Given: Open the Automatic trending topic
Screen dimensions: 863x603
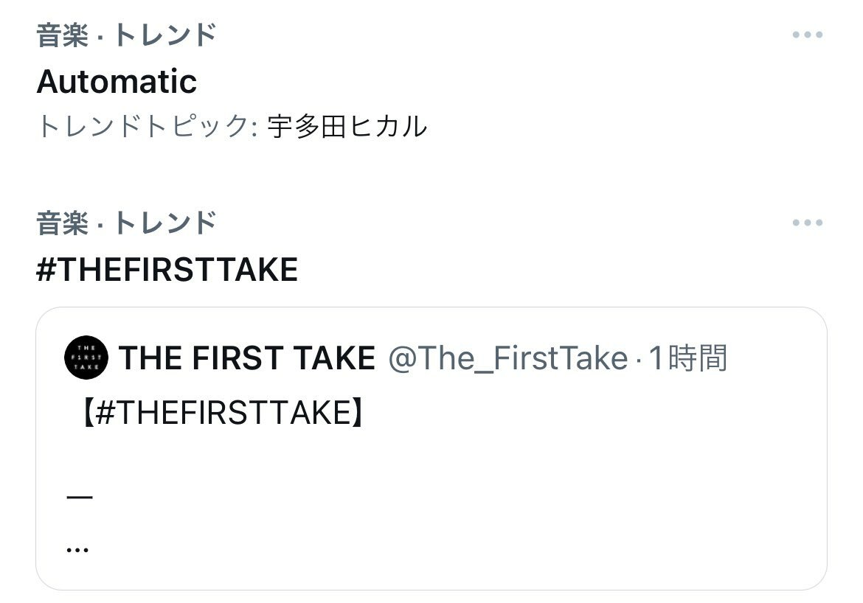Looking at the screenshot, I should [x=117, y=81].
